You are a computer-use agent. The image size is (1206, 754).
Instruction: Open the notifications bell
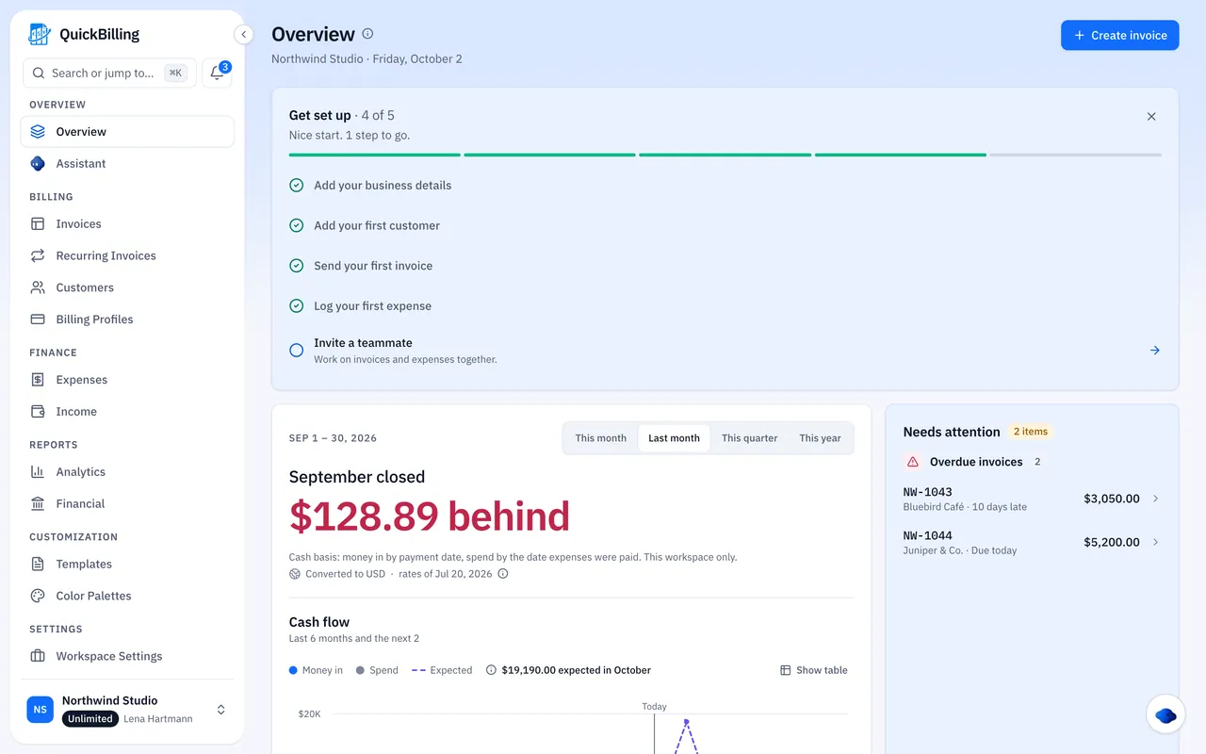[217, 73]
